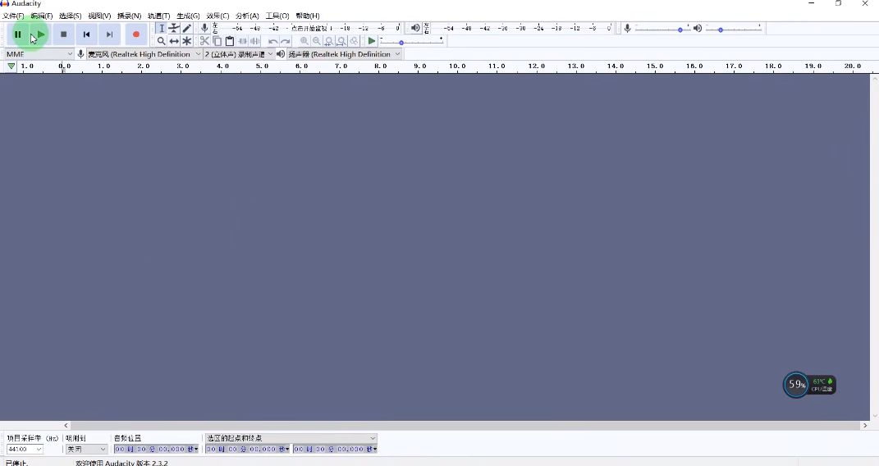Click the CPU 59% floating widget
This screenshot has width=879, height=466.
(809, 385)
